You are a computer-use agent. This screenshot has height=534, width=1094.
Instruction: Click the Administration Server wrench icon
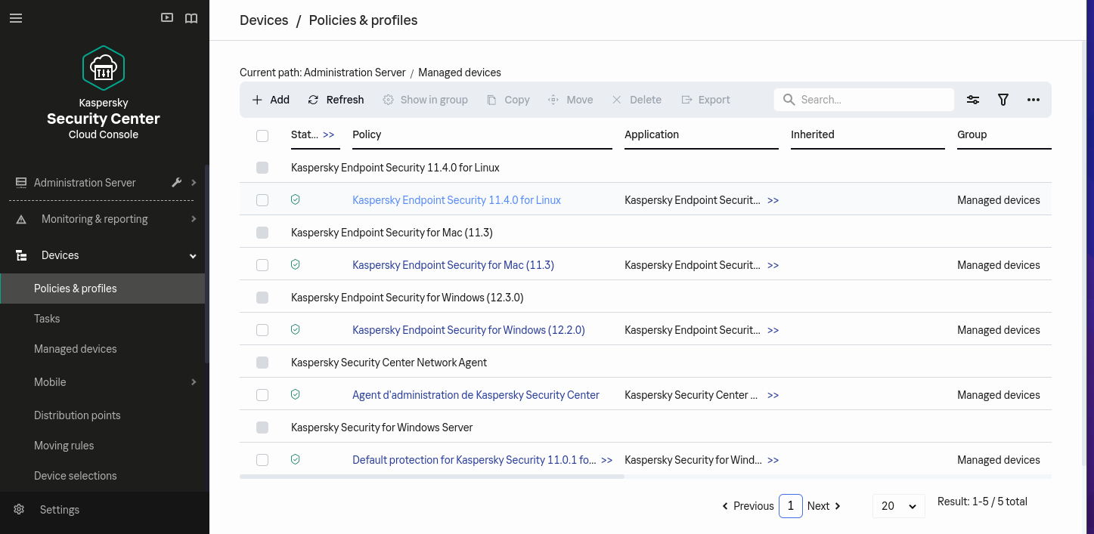tap(177, 183)
